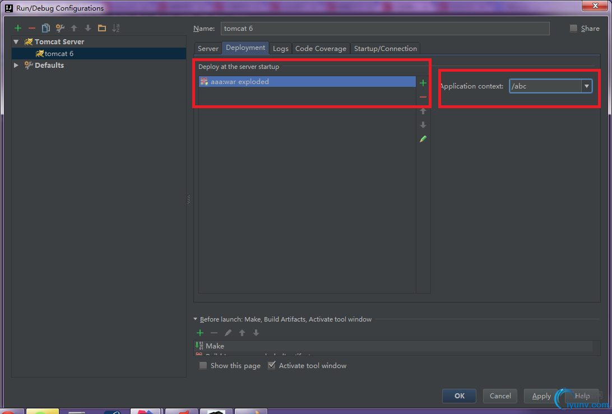Select the Tomcat Server tree label
Viewport: 612px width, 414px height.
tap(59, 42)
